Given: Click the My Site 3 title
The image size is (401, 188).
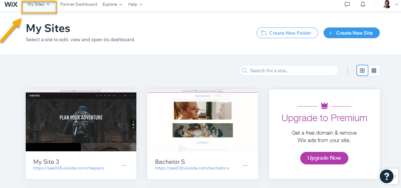Looking at the screenshot, I should tap(46, 162).
